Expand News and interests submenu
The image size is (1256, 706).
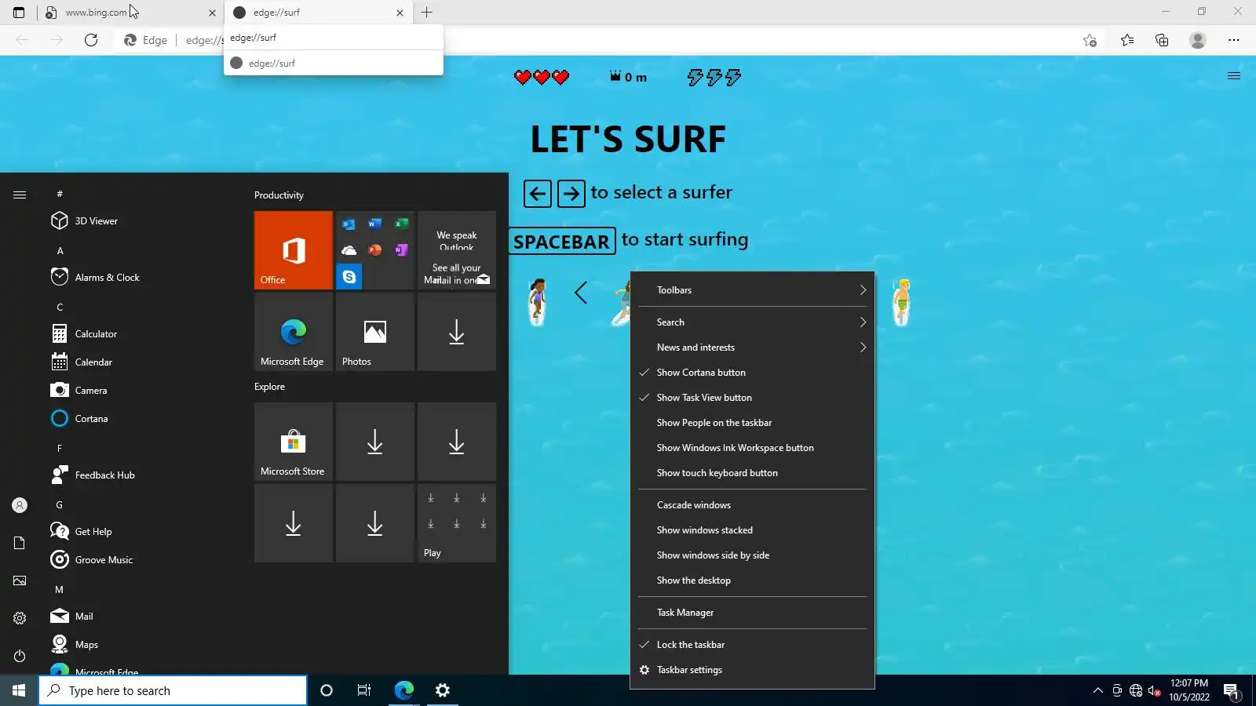(752, 348)
